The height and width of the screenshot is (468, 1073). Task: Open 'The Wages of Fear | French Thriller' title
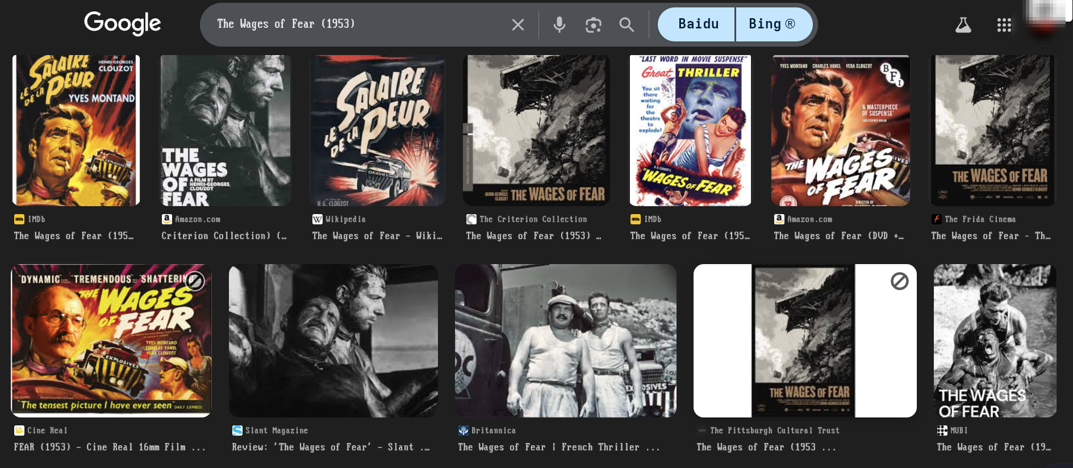(x=559, y=447)
